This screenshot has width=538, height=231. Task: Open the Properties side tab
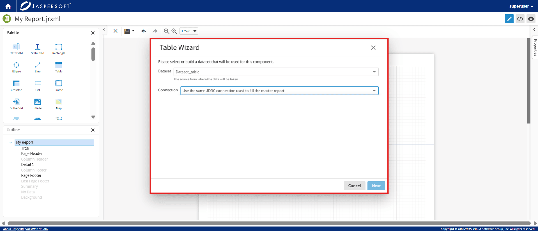[x=535, y=47]
